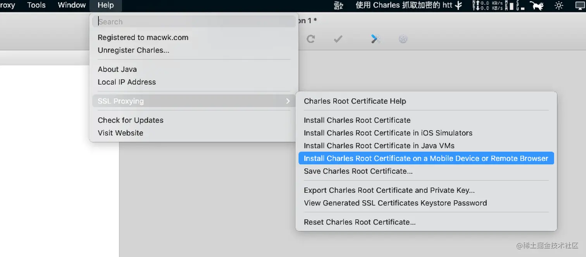Click the 歌 input method menu bar icon
The width and height of the screenshot is (586, 257).
(x=338, y=5)
